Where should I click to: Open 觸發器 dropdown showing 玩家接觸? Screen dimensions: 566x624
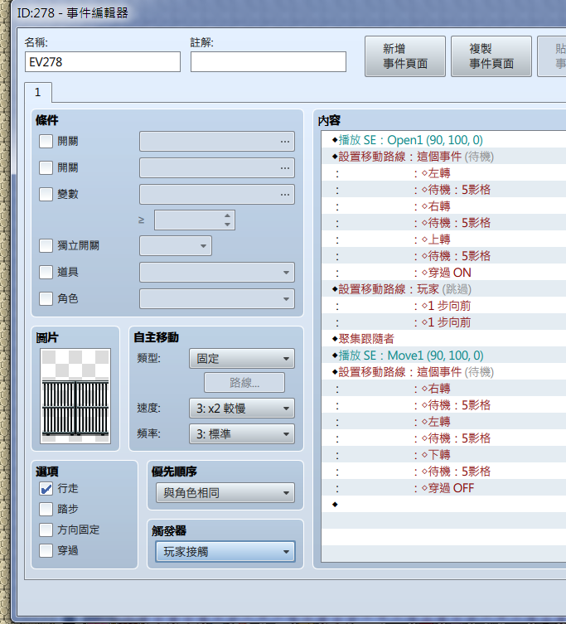[x=225, y=552]
